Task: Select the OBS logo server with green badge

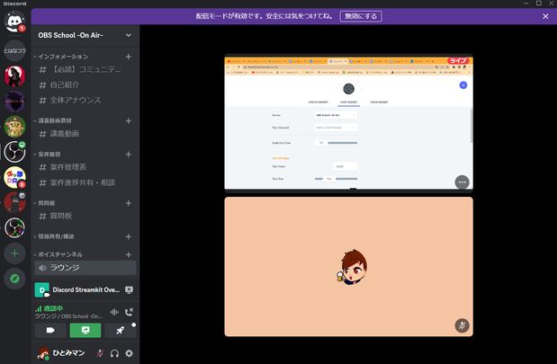Action: pos(14,152)
